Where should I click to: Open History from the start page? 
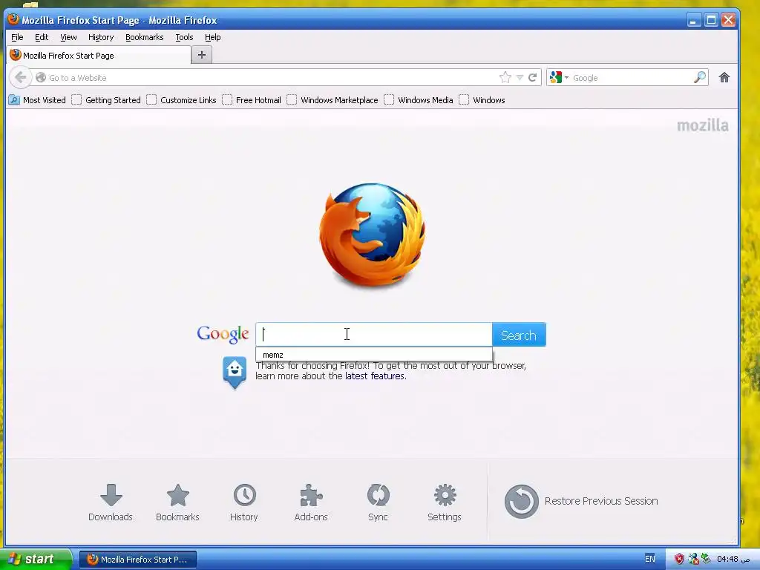point(243,502)
